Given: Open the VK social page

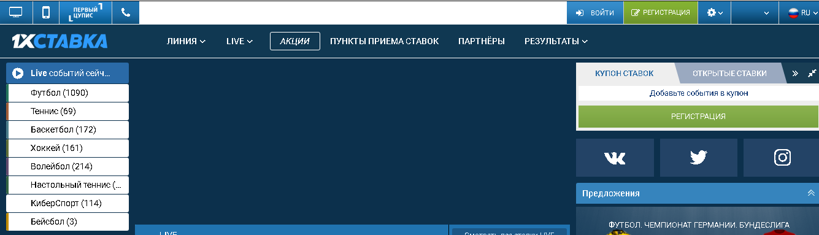Looking at the screenshot, I should 615,158.
